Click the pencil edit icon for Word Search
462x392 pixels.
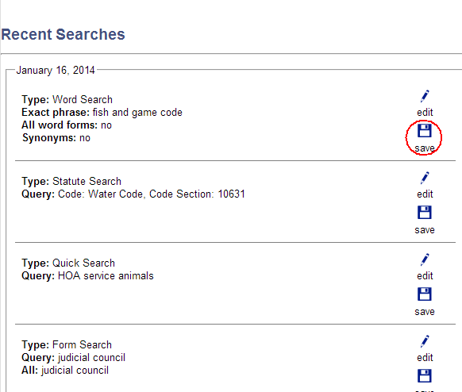[x=425, y=96]
